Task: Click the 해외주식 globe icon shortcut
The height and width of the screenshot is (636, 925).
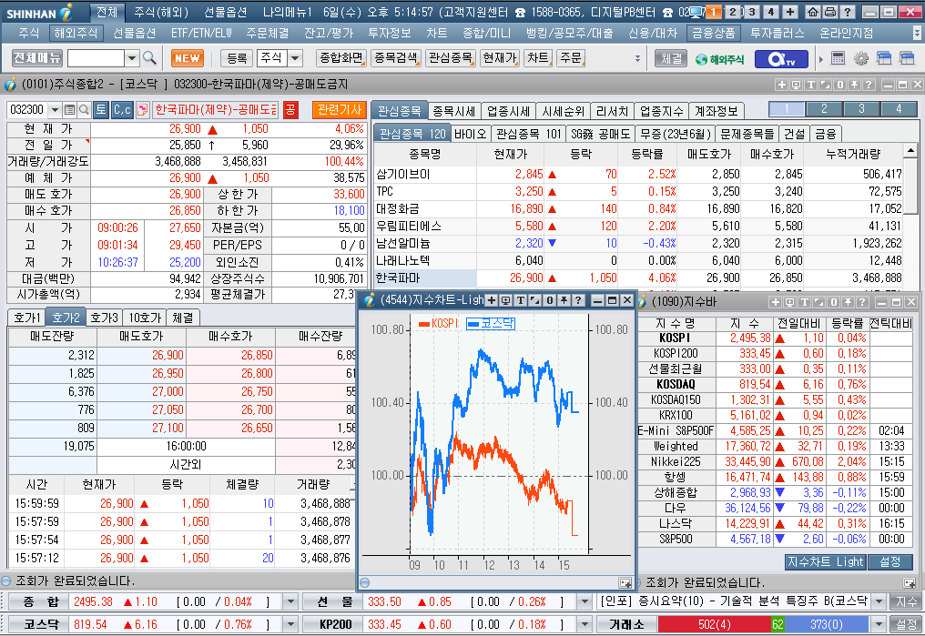Action: (x=720, y=59)
